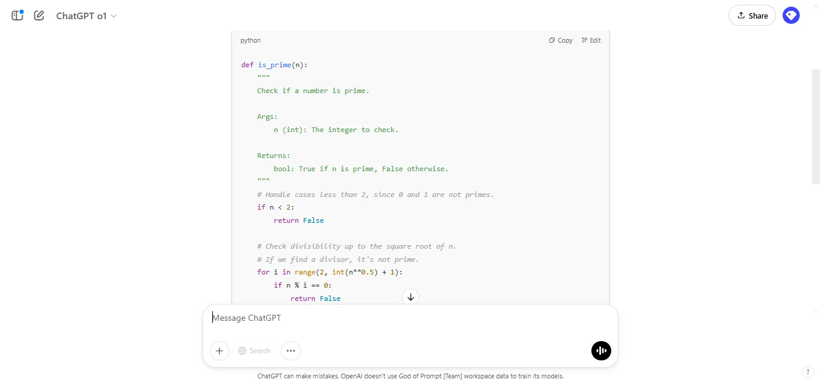Viewport: 821px width, 385px height.
Task: Select the python language label on code header
Action: coord(251,40)
